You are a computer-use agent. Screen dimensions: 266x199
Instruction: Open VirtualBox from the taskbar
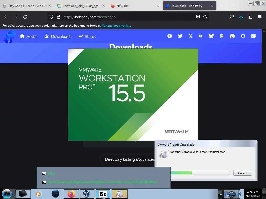(x=86, y=194)
